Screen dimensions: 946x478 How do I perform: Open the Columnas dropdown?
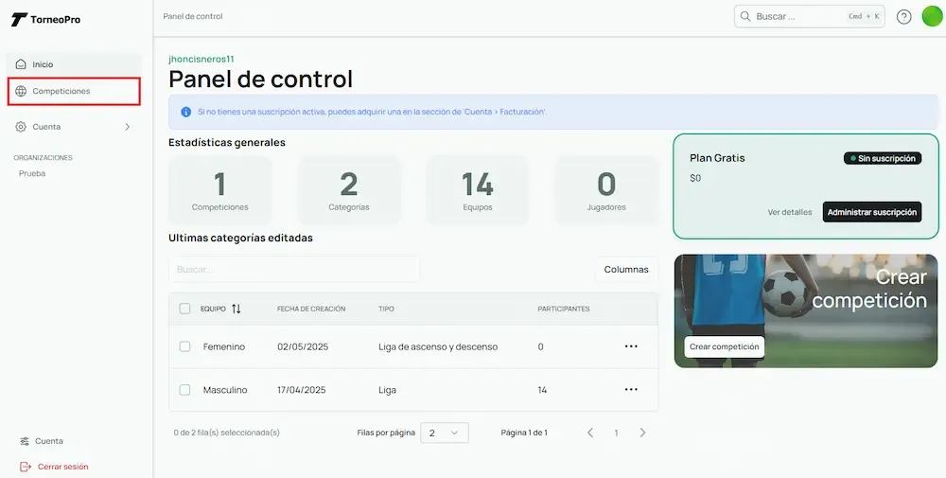coord(626,269)
